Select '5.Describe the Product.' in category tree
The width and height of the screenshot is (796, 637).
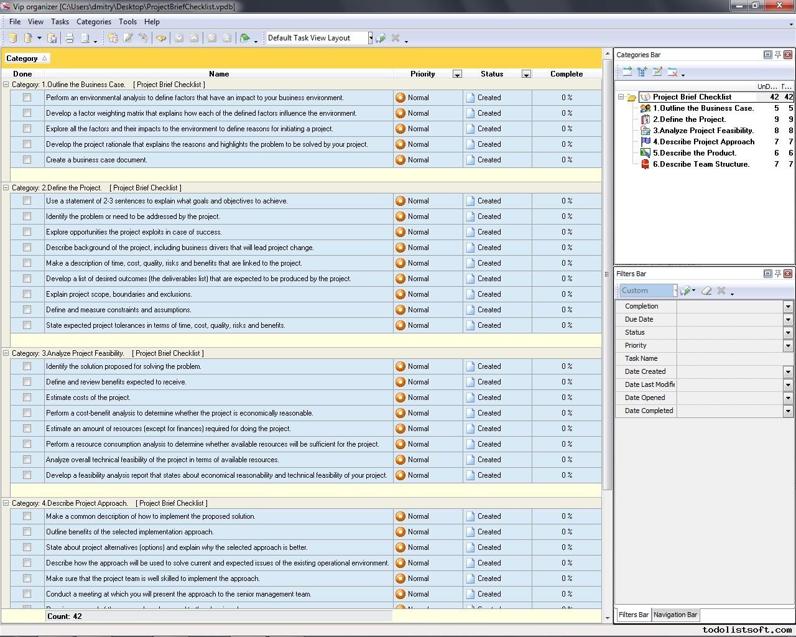tap(694, 153)
